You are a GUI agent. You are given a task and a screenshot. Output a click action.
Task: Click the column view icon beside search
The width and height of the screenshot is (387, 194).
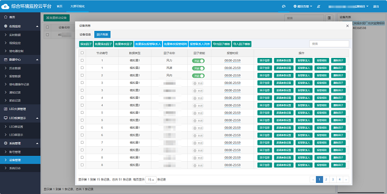coord(329,17)
